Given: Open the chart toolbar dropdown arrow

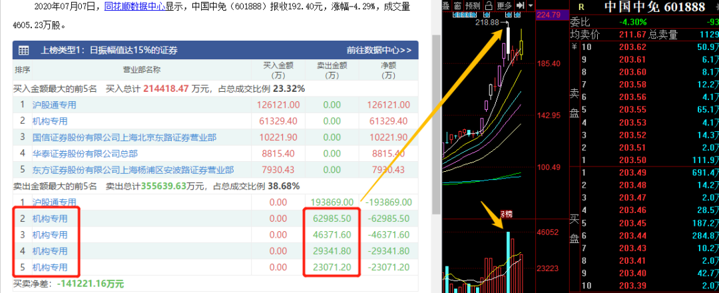Looking at the screenshot, I should [x=531, y=5].
